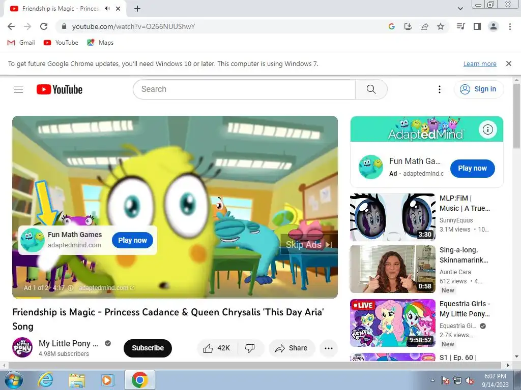Open MLP:FiM Music video thumbnail
Image resolution: width=521 pixels, height=390 pixels.
[392, 217]
